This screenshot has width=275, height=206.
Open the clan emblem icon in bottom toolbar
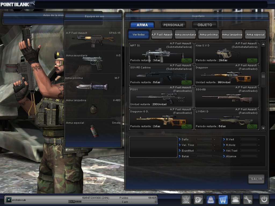click(x=186, y=199)
